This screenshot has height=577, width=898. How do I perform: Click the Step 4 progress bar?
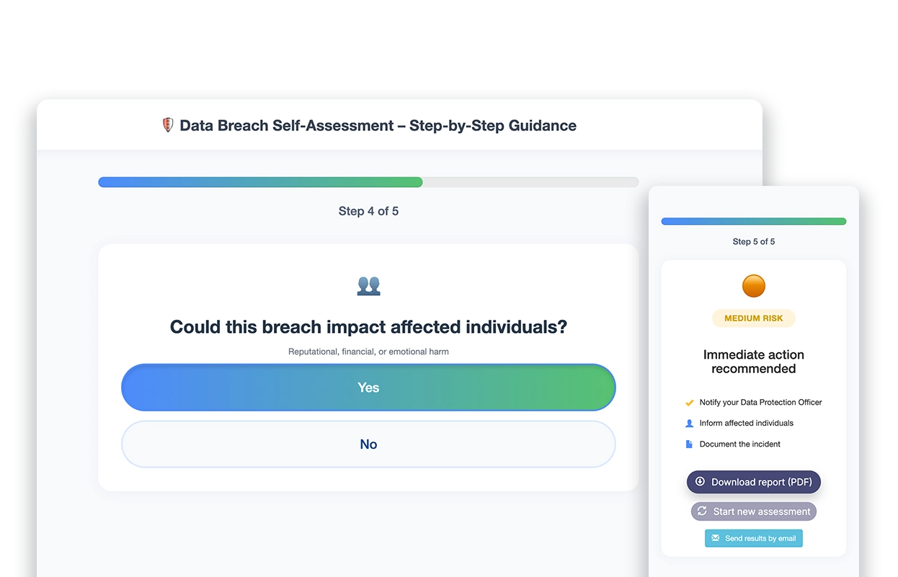coord(368,182)
